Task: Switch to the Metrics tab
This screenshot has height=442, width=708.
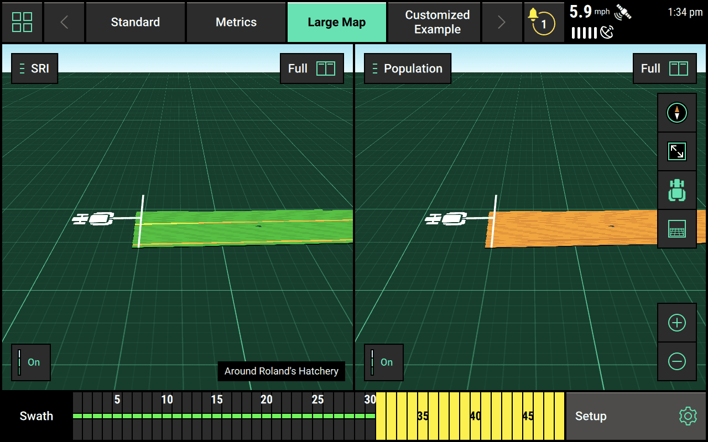Action: pos(236,22)
